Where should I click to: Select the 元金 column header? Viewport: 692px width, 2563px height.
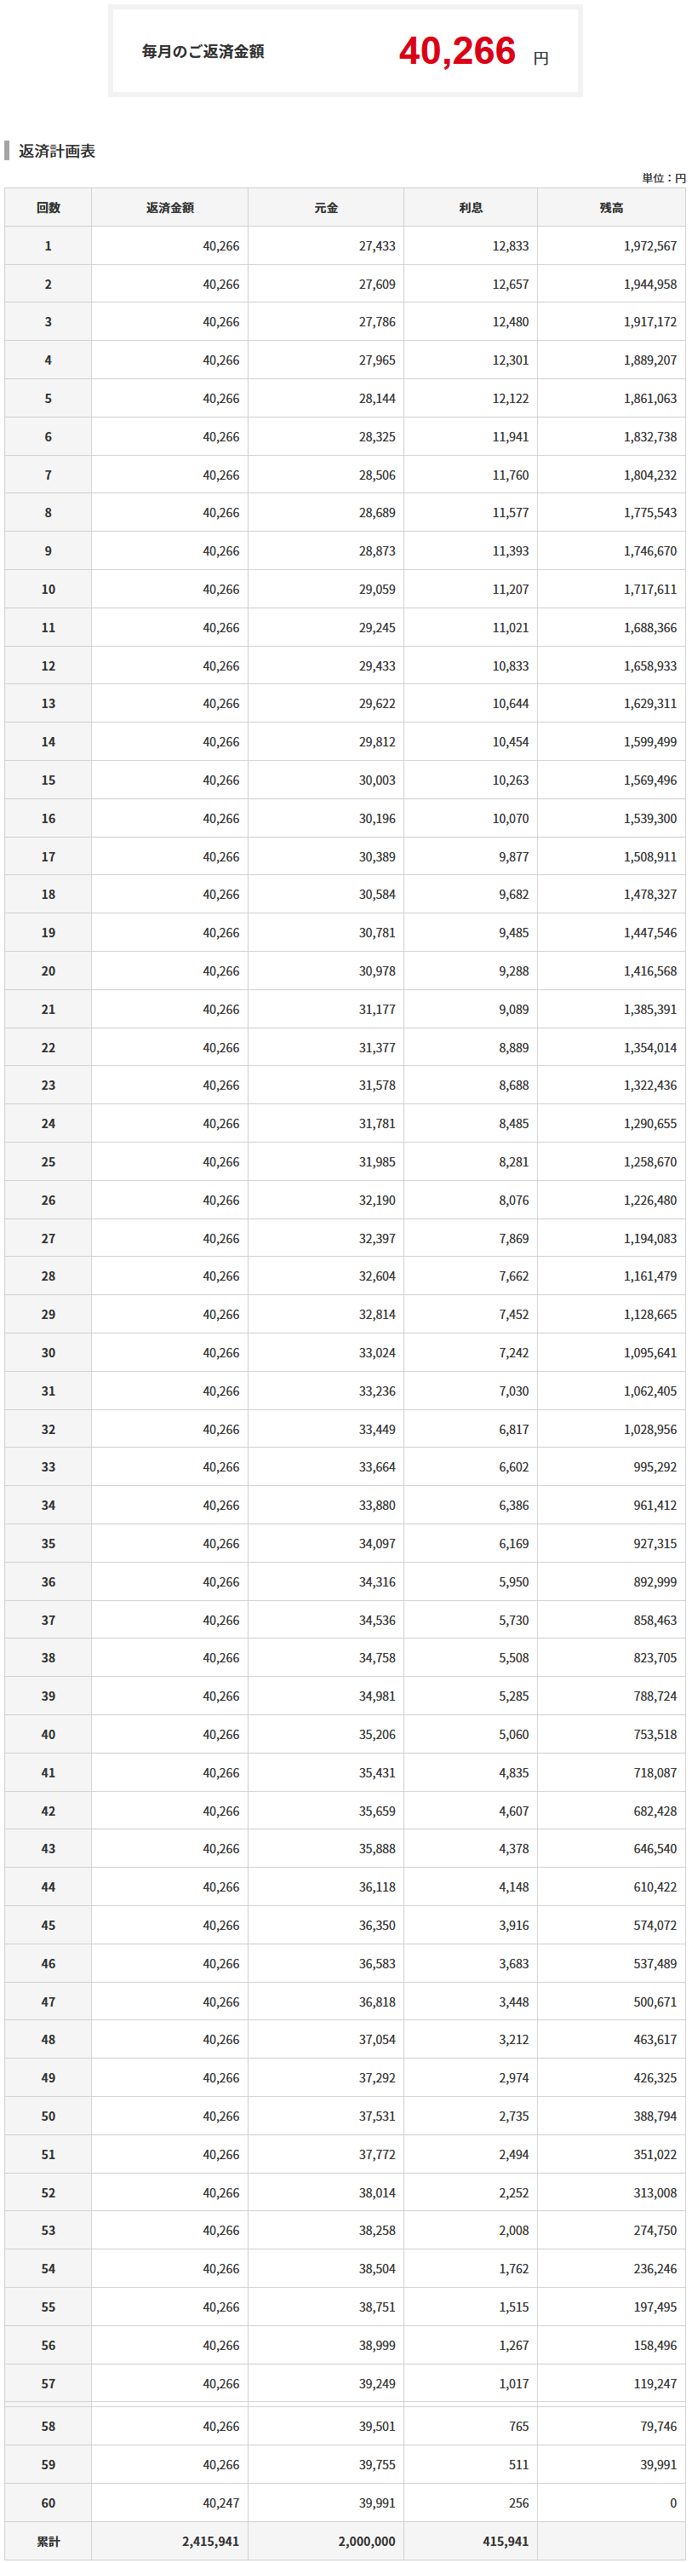326,208
